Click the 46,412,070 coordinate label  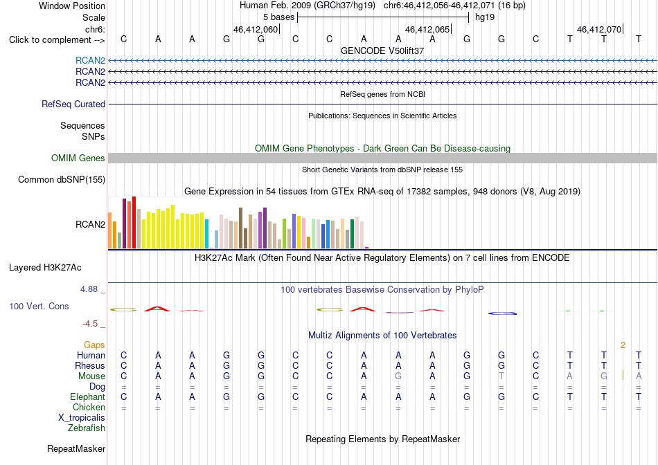[x=599, y=29]
